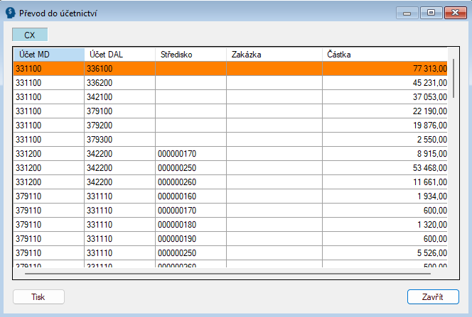Select amount 1 320,00
This screenshot has width=472, height=317.
(385, 224)
